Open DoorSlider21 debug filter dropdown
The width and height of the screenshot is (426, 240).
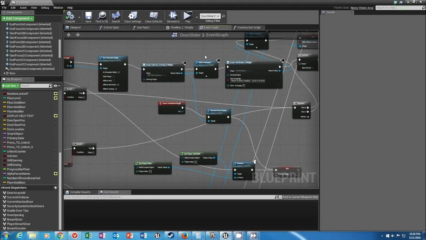click(x=210, y=16)
